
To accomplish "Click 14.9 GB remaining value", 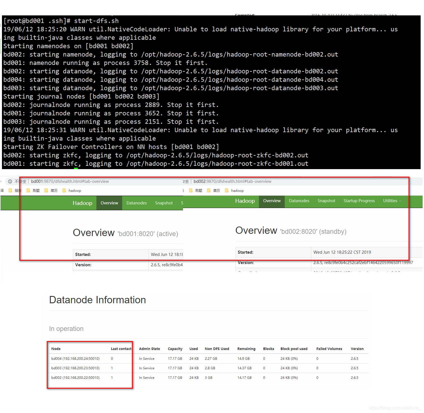I will pos(244,359).
